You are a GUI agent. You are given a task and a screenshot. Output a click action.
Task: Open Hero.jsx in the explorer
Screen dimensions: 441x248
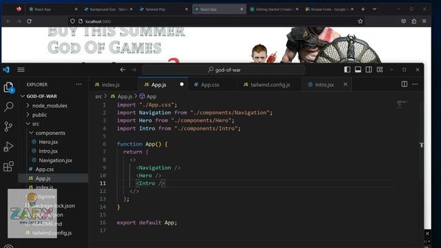48,142
